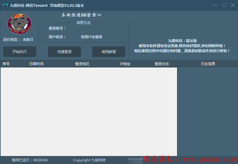Viewport: 238px width, 164px height.
Task: Sort by 序号 column header
Action: tap(6, 64)
